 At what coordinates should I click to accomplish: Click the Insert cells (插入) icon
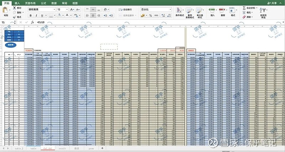[212, 10]
